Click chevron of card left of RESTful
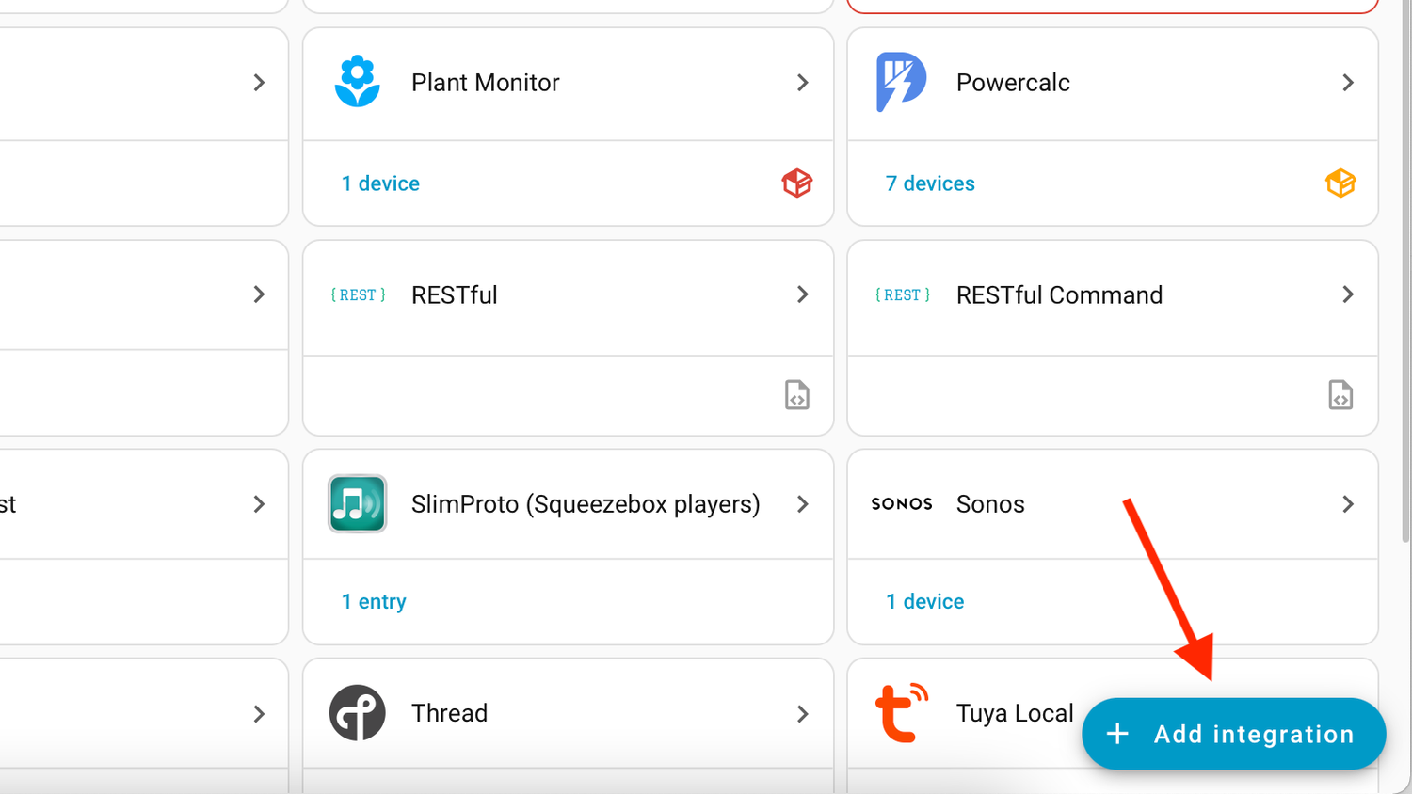 pyautogui.click(x=259, y=294)
